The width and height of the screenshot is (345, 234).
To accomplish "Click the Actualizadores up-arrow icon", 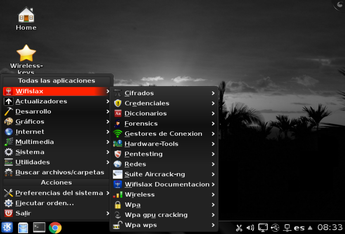I will coord(9,101).
